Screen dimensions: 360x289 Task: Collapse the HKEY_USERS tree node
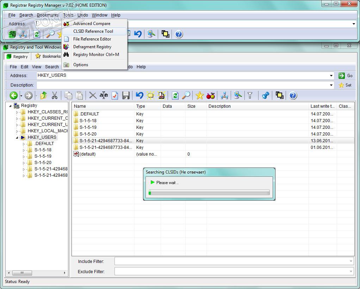17,137
